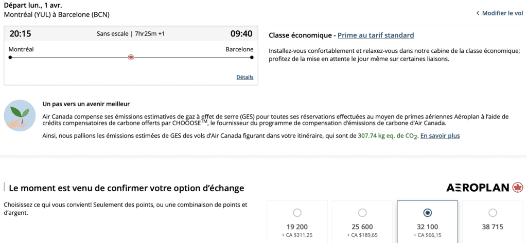Click Modifier le vol link

point(502,13)
